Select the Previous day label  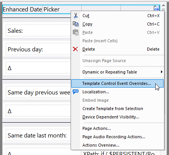tap(25, 50)
